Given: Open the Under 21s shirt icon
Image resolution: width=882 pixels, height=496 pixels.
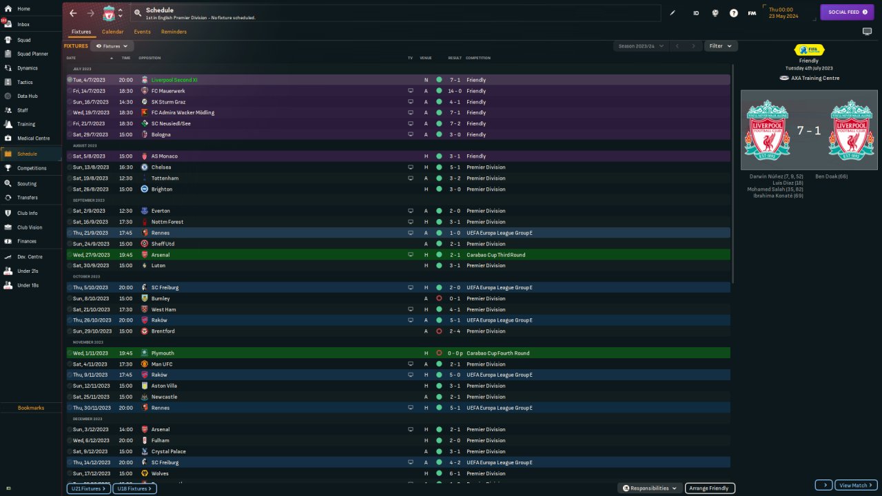Looking at the screenshot, I should pyautogui.click(x=8, y=271).
